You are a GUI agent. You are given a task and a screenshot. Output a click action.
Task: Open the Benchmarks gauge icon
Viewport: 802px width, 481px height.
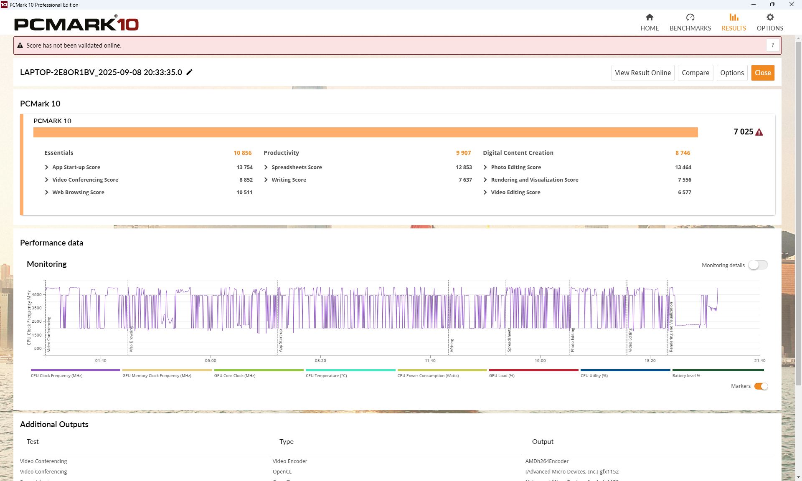point(690,18)
